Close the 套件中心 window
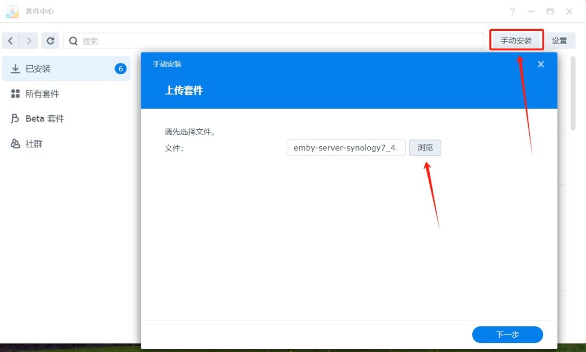The image size is (586, 352). click(569, 11)
